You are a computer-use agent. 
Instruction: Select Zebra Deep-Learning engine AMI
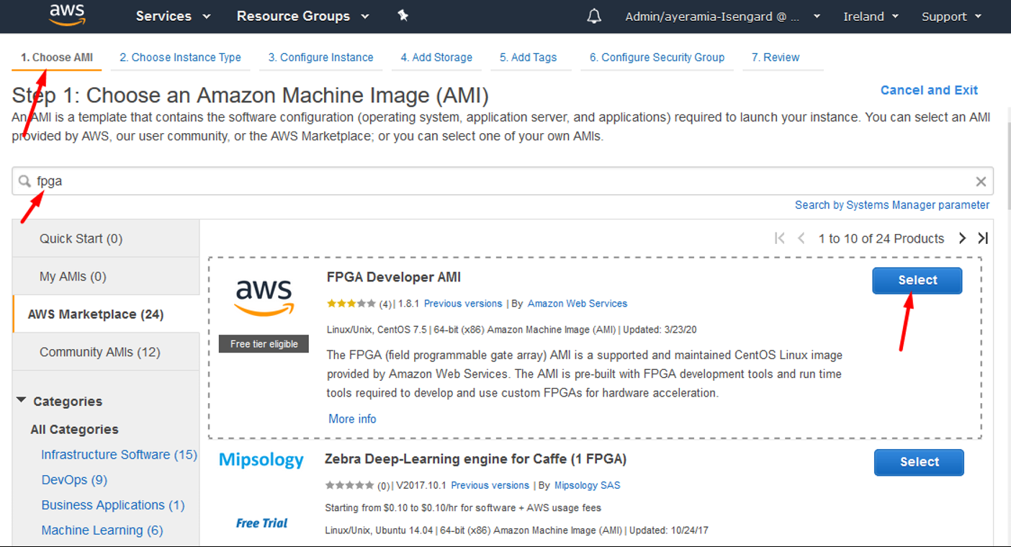(x=919, y=462)
